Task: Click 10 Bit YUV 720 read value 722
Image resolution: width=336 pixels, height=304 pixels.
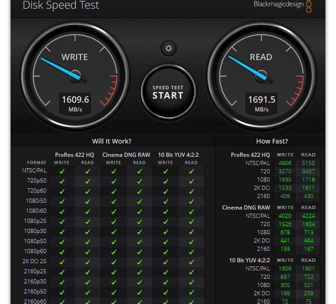Action: point(308,277)
